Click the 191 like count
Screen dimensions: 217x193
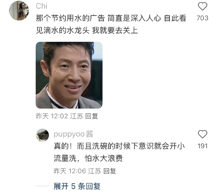tap(203, 146)
